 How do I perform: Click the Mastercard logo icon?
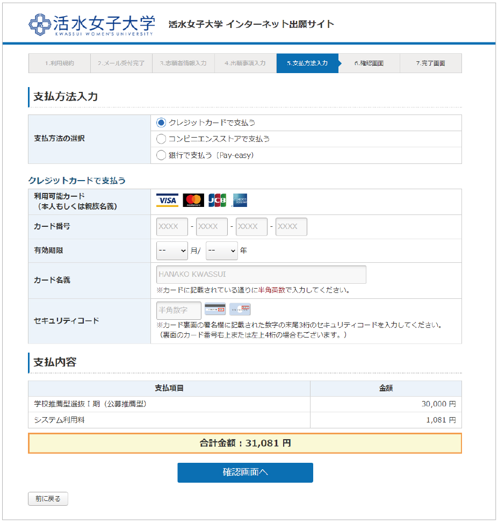(193, 200)
